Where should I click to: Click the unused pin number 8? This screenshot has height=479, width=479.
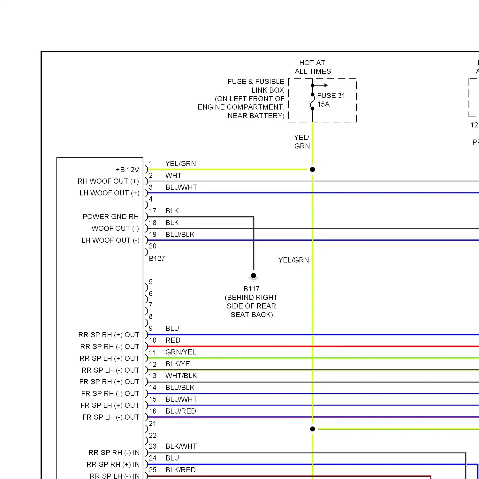coord(151,317)
